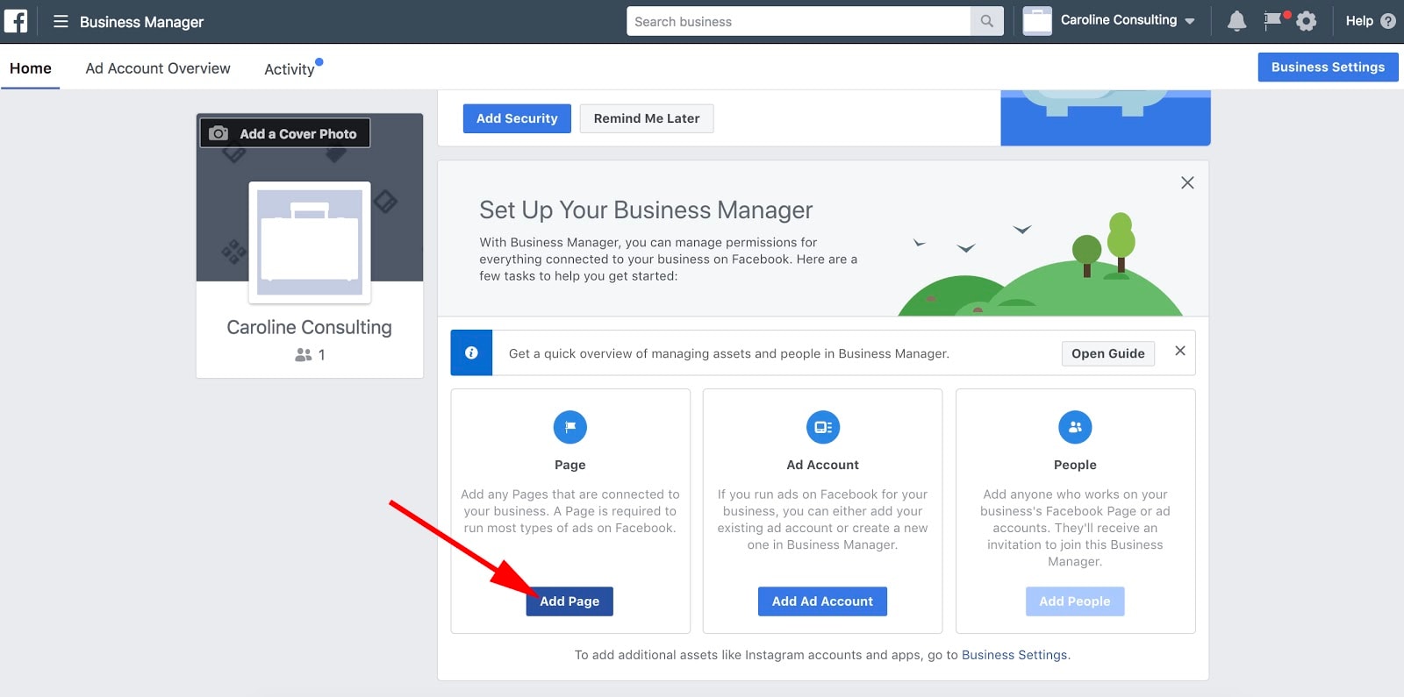Open the Activity tab
The height and width of the screenshot is (697, 1404).
tap(290, 69)
